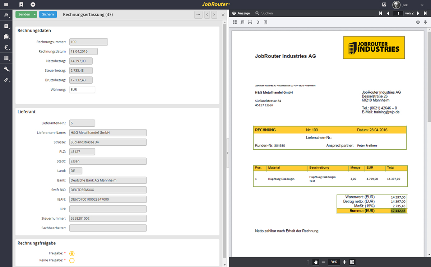Click the JobRouter Industries logo in document

374,47
